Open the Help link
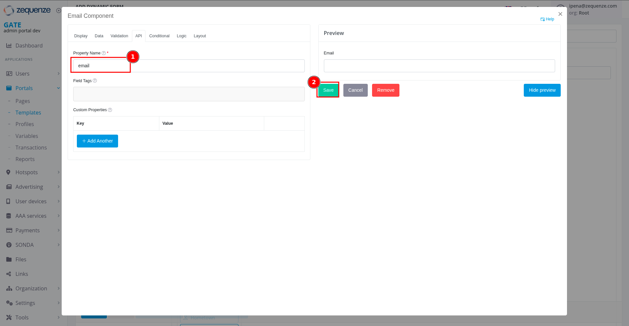Image resolution: width=629 pixels, height=326 pixels. [547, 19]
